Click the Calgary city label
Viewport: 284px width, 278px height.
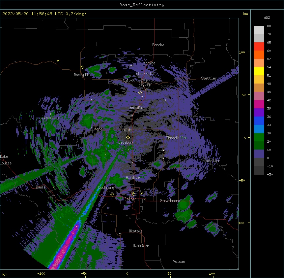[x=131, y=199]
